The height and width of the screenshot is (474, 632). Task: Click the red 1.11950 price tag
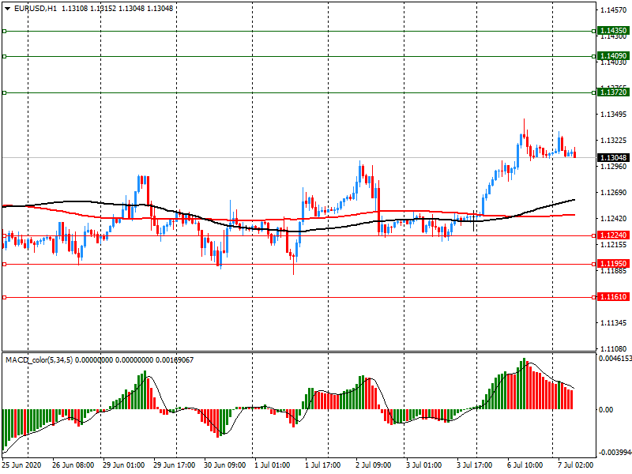point(613,264)
